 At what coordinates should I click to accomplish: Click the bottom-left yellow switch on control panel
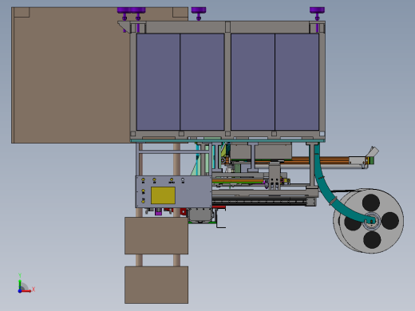[143, 201]
